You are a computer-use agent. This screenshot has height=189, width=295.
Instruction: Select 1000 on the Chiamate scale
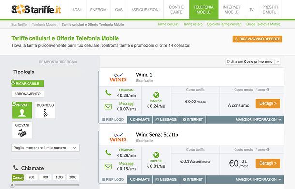pos(59,177)
